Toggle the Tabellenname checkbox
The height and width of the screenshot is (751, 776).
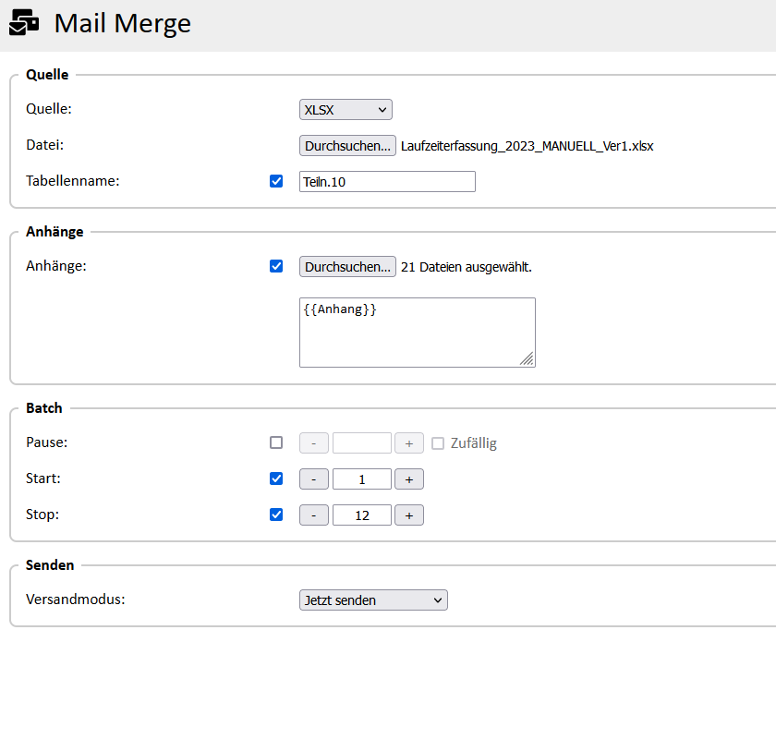click(x=276, y=182)
